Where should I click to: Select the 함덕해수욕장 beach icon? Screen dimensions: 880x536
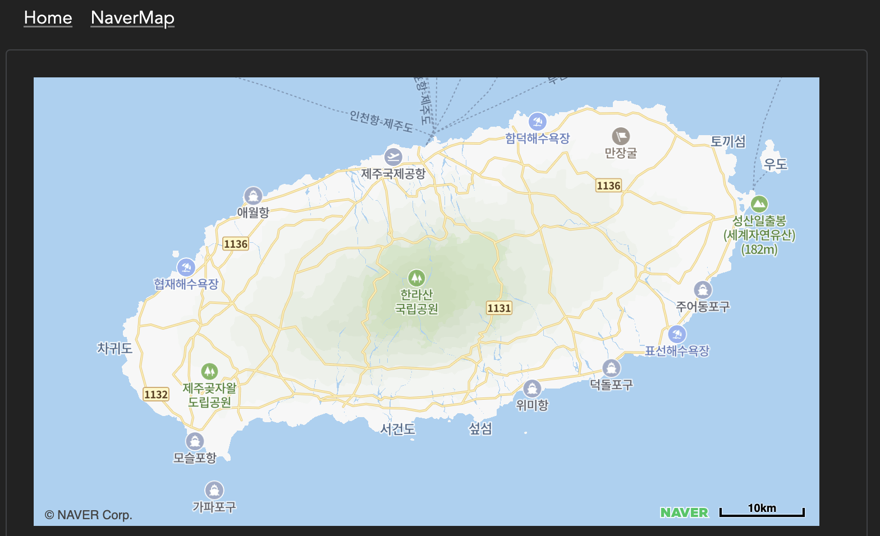click(x=538, y=121)
